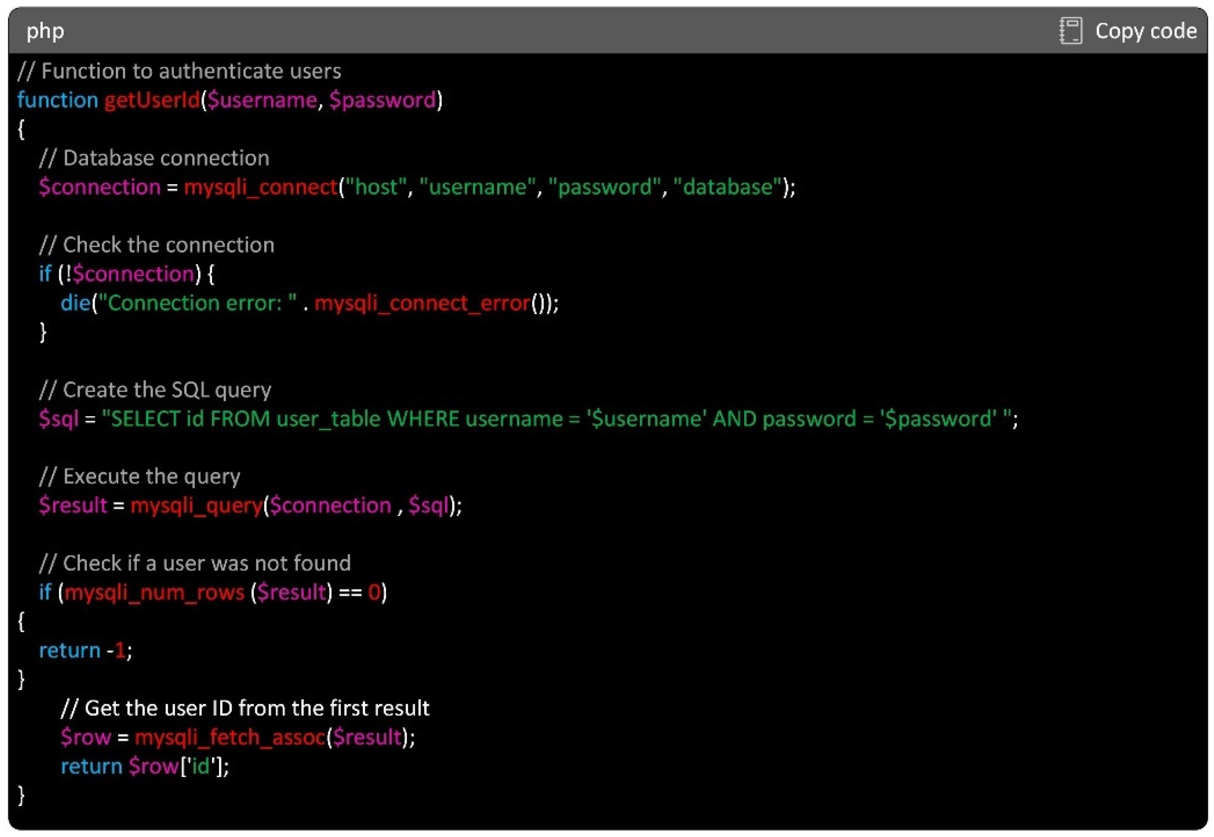This screenshot has height=837, width=1214.
Task: Click the getUserId function name
Action: tap(152, 100)
